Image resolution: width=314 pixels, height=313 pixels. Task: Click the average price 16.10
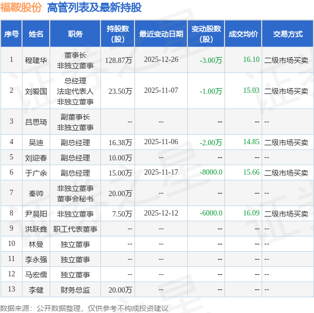[251, 59]
